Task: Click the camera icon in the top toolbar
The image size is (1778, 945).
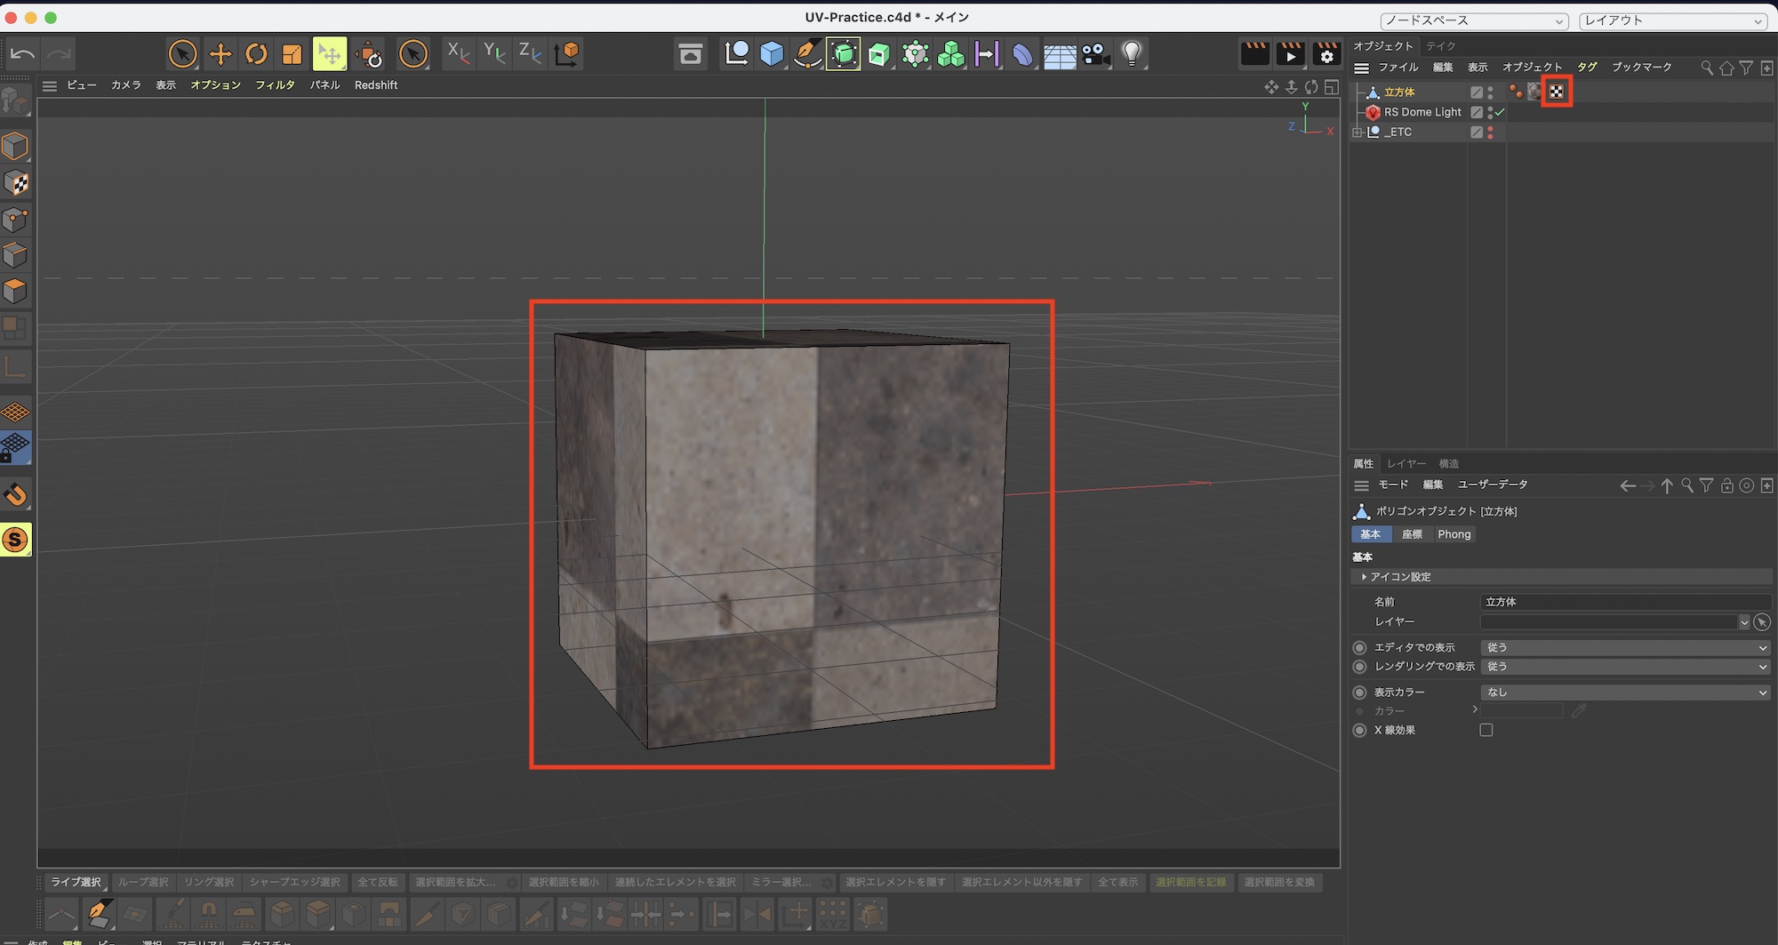Action: (x=1095, y=54)
